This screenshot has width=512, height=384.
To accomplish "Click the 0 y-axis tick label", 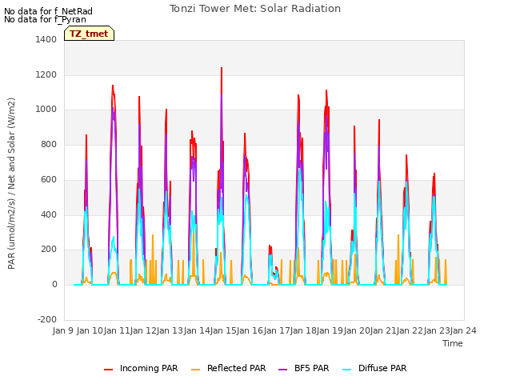I will point(54,285).
